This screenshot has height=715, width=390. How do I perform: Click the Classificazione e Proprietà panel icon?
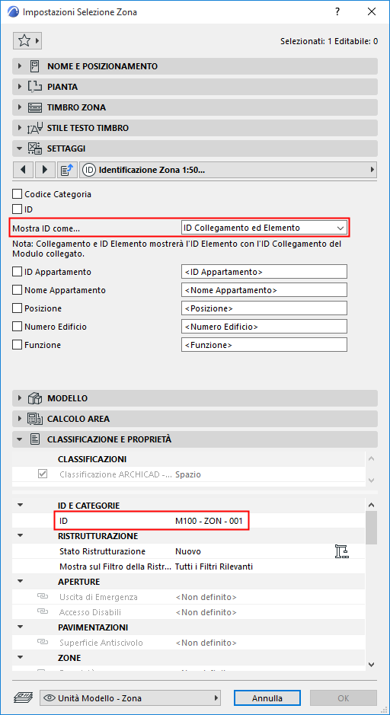click(35, 439)
